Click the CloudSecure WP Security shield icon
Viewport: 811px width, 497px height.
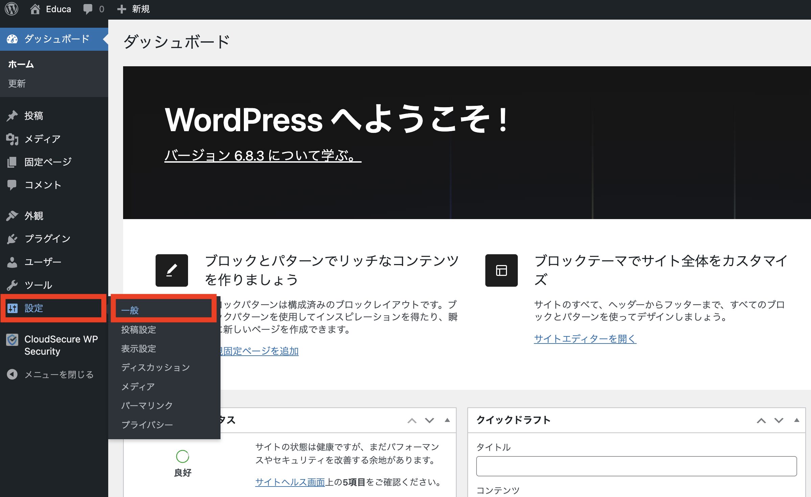click(12, 340)
